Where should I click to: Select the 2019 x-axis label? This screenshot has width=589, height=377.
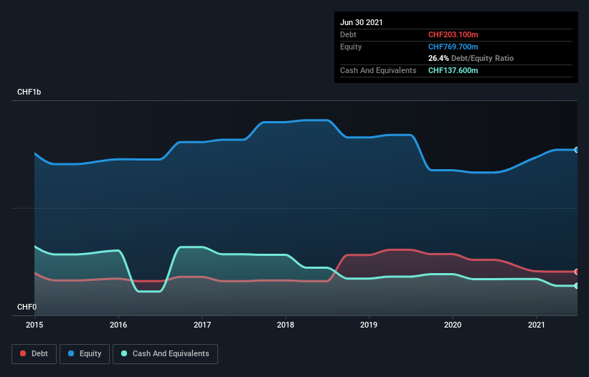click(x=369, y=325)
